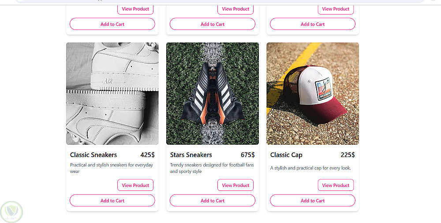The height and width of the screenshot is (223, 441).
Task: Add Stars Sneakers to the cart
Action: 213,201
